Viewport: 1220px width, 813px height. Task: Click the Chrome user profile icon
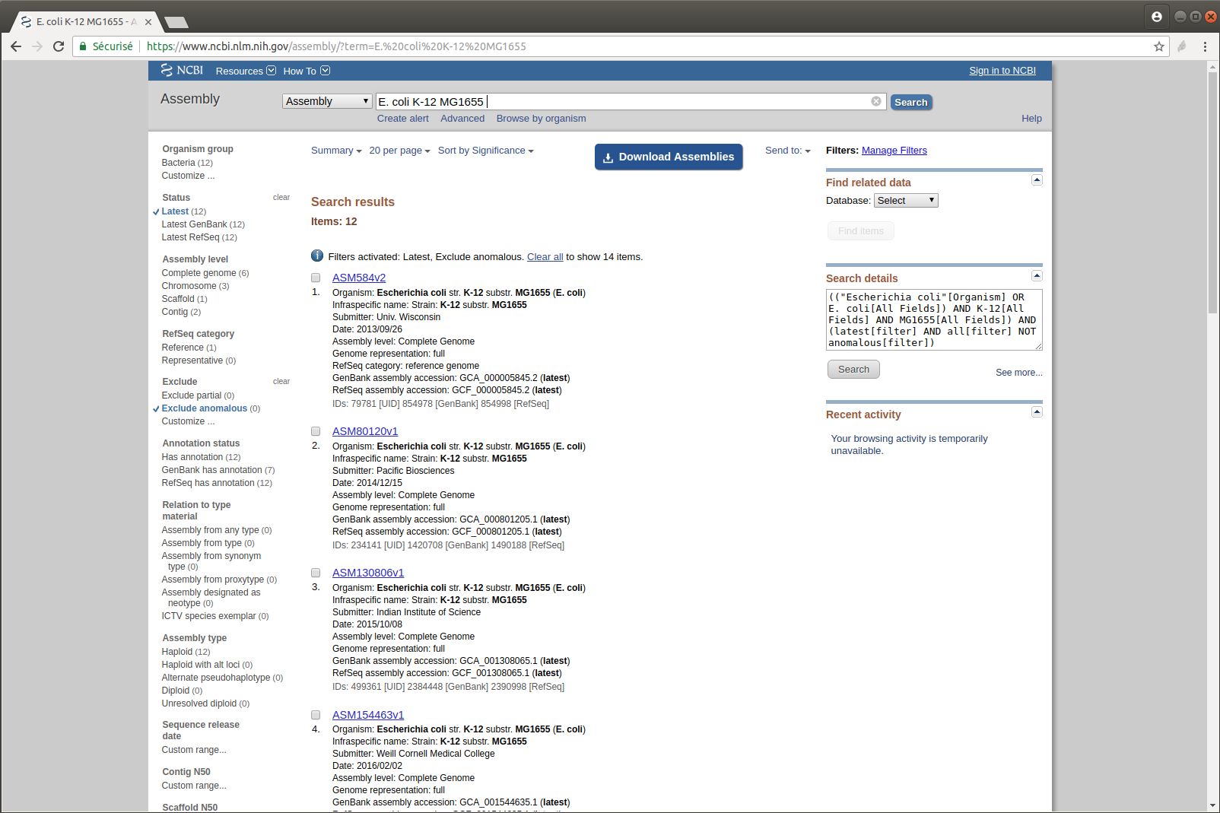(x=1157, y=16)
